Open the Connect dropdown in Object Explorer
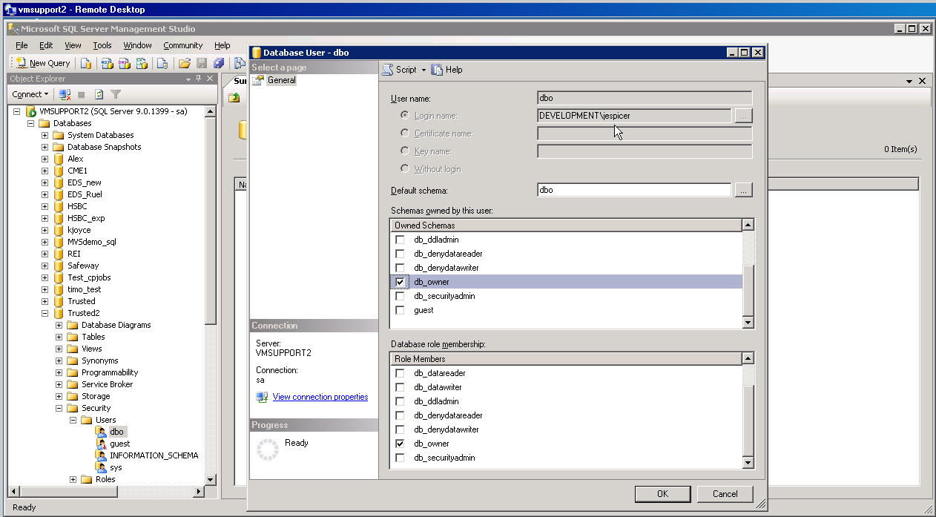The height and width of the screenshot is (517, 936). 30,94
